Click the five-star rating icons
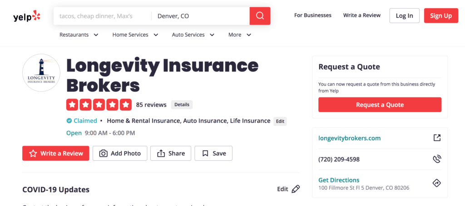The height and width of the screenshot is (206, 465). (x=99, y=105)
